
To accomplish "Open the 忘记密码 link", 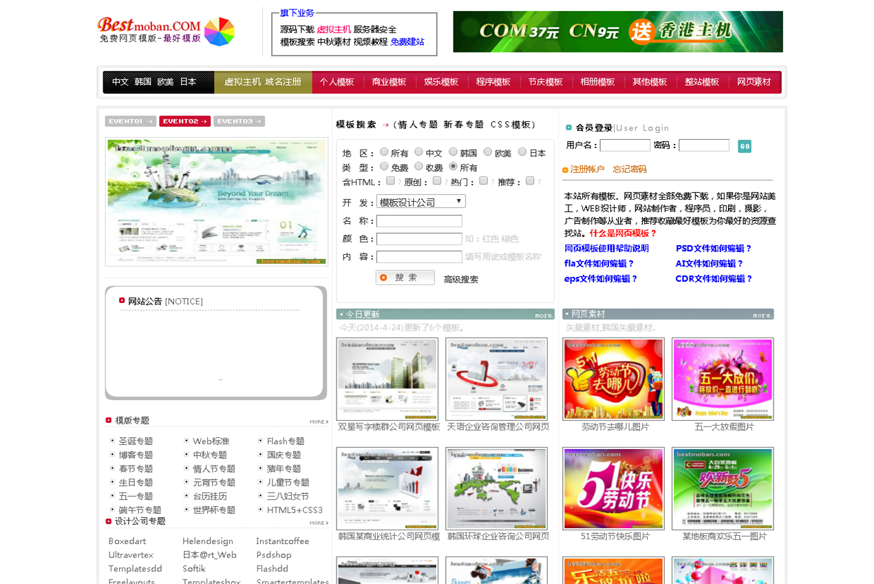I will coord(630,169).
